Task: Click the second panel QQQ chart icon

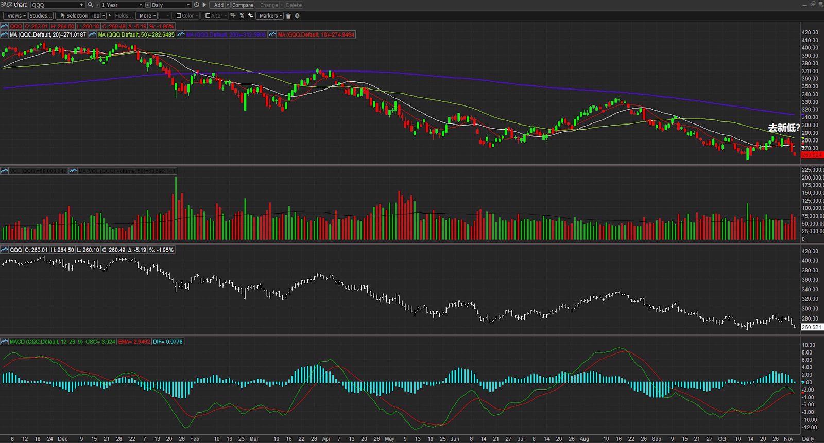Action: 5,250
